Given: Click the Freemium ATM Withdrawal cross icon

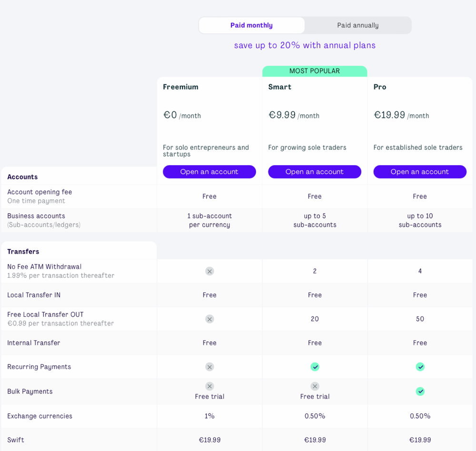Looking at the screenshot, I should point(209,271).
